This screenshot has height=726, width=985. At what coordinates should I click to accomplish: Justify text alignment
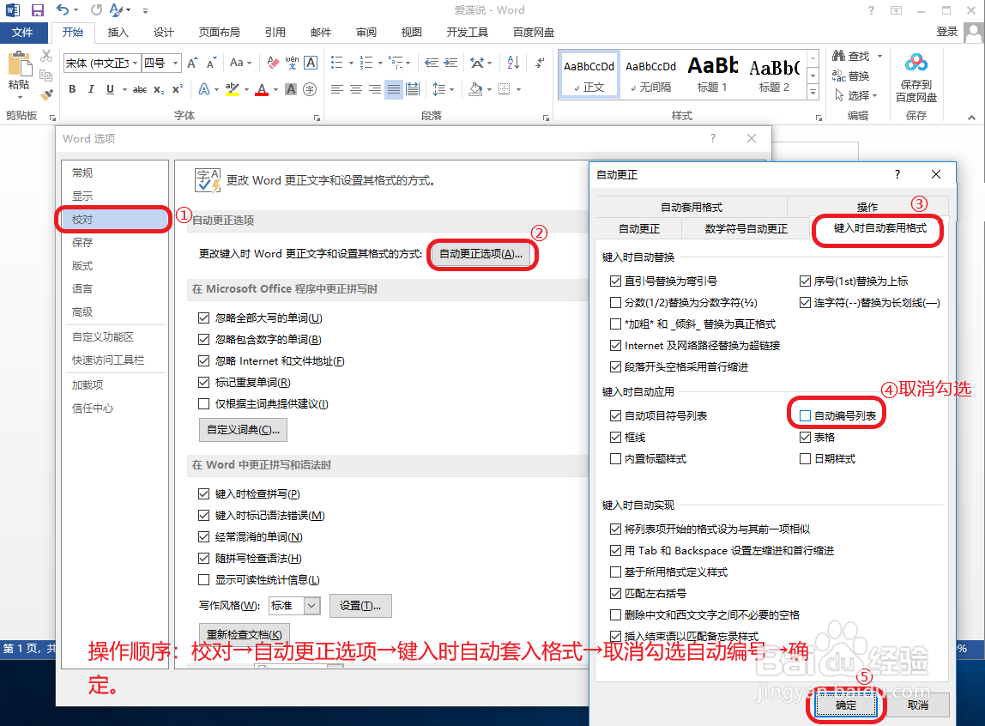coord(393,89)
